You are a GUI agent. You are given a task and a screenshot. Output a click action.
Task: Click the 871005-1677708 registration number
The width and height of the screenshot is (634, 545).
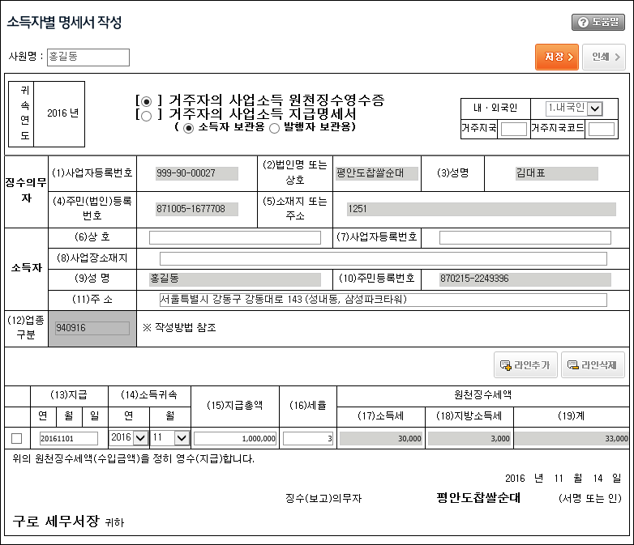coord(197,209)
